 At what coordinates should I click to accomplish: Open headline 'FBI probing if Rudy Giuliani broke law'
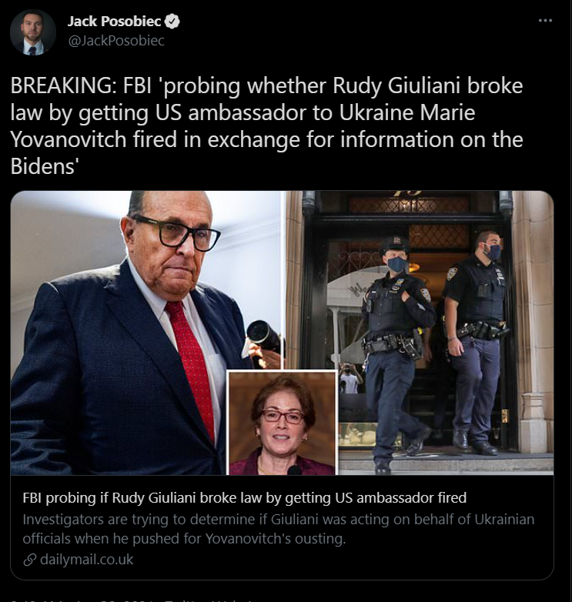[245, 497]
